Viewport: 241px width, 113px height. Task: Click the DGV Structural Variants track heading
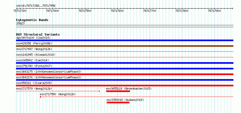(38, 34)
